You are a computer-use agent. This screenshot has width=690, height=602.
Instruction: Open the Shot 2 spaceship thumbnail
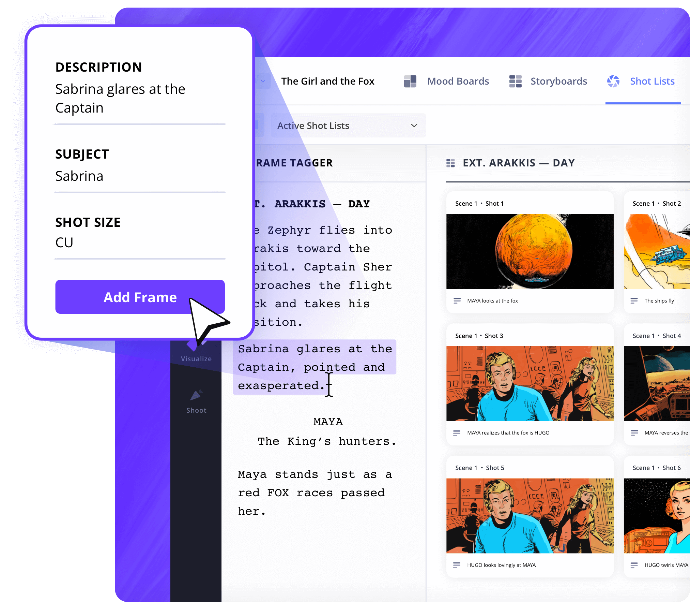click(657, 251)
